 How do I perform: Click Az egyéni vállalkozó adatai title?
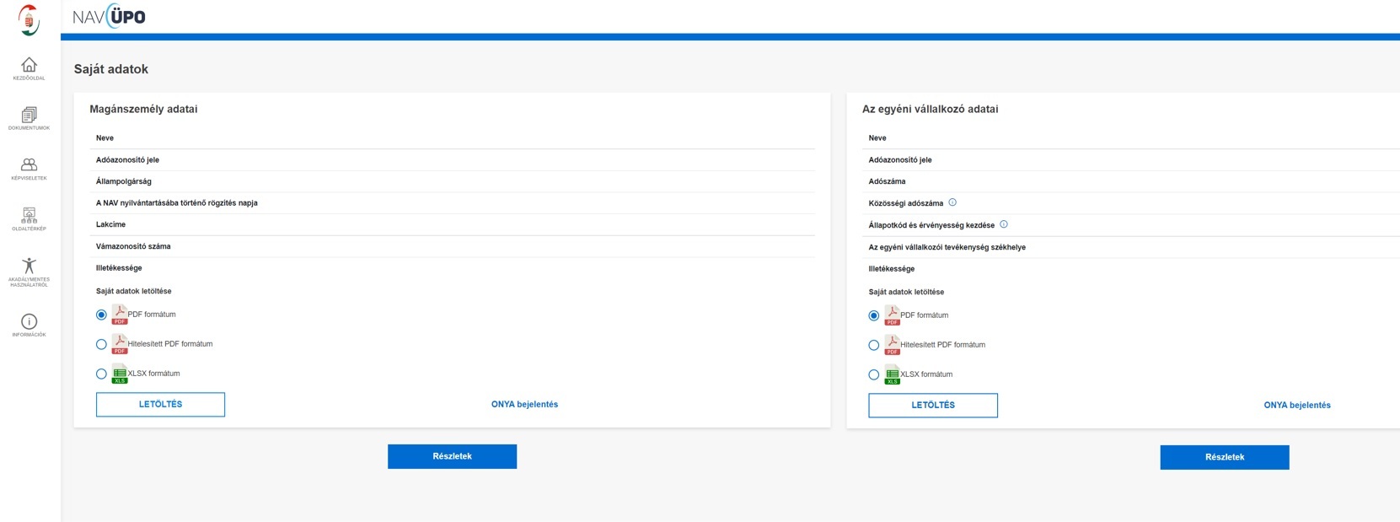pos(930,109)
